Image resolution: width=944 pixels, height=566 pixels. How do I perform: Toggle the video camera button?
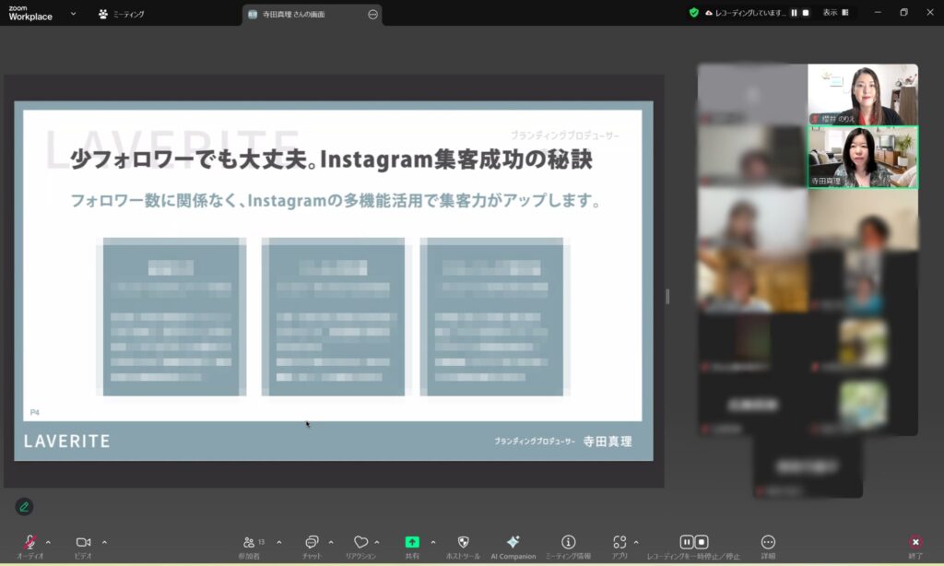[83, 542]
